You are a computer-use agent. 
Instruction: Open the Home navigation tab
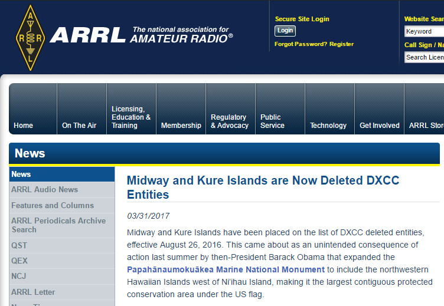[24, 126]
